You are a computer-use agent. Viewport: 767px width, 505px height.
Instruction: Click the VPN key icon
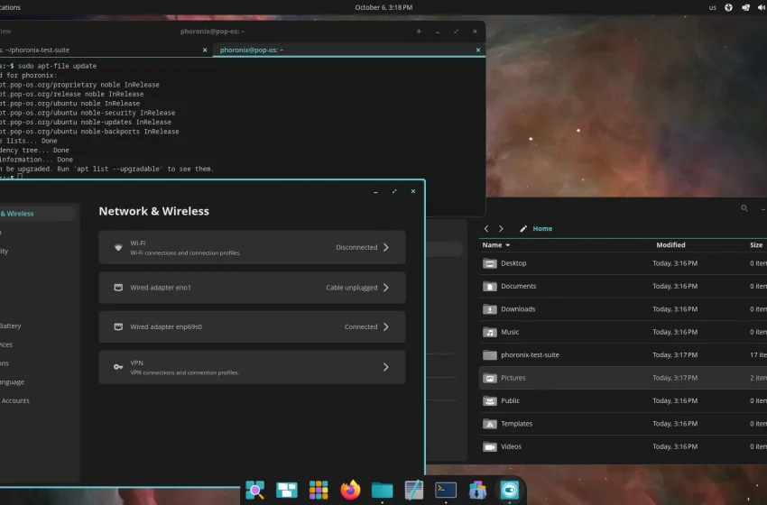118,367
